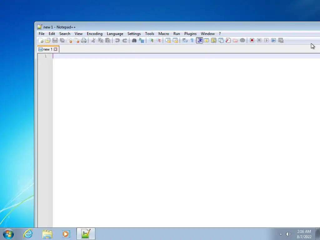Click the volume speaker tray icon
The height and width of the screenshot is (240, 320).
click(288, 234)
